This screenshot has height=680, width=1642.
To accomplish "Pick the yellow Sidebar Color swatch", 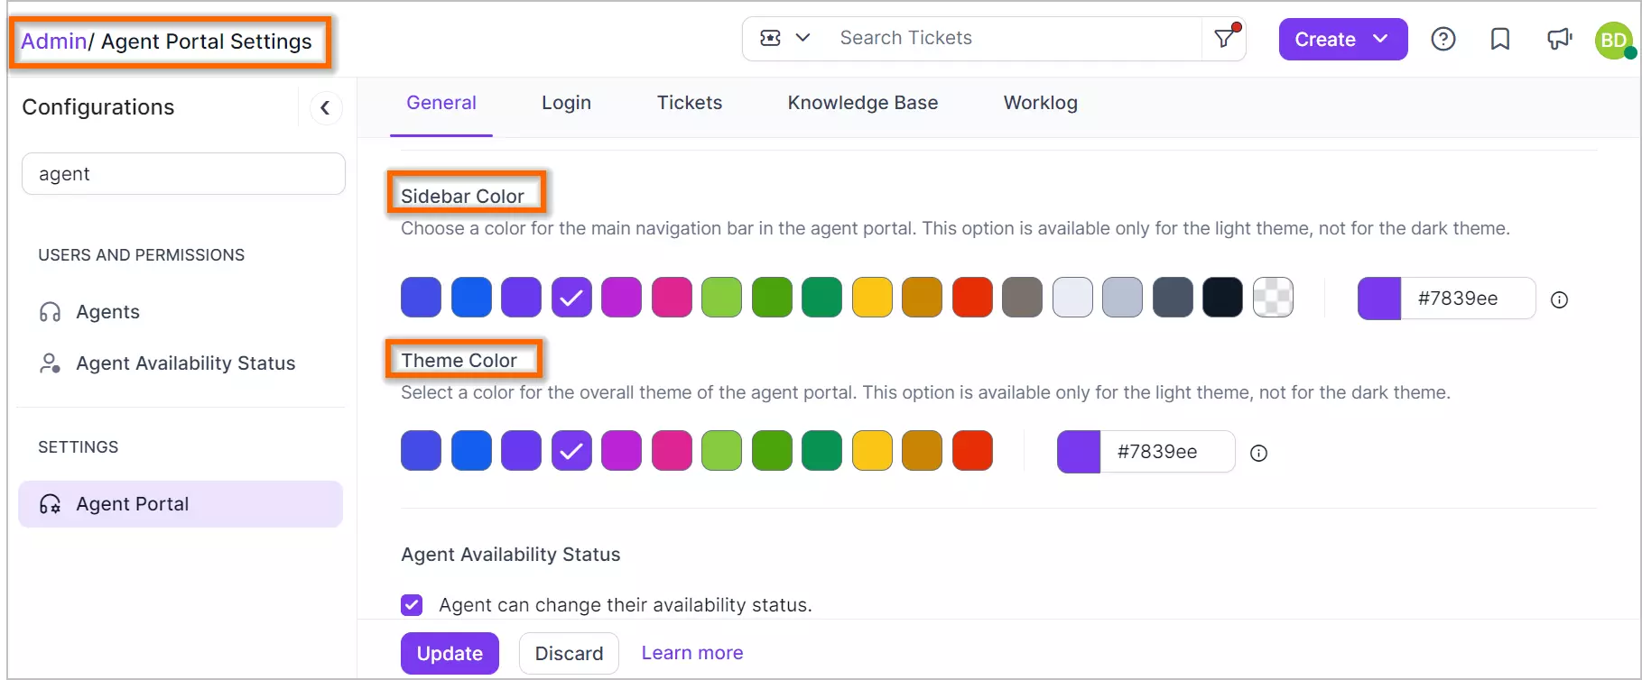I will [x=872, y=298].
